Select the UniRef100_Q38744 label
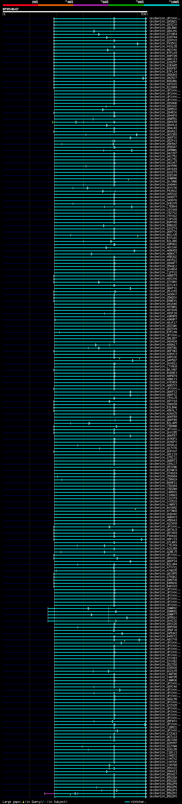Image resolution: width=182 pixels, height=804 pixels. [163, 37]
